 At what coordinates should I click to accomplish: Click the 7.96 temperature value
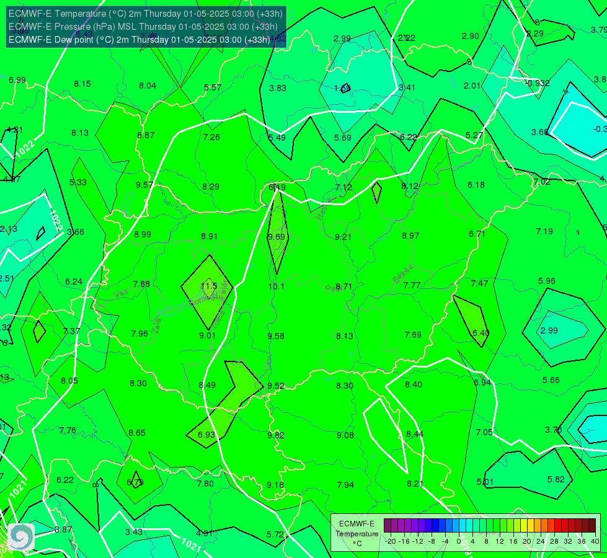coord(140,334)
